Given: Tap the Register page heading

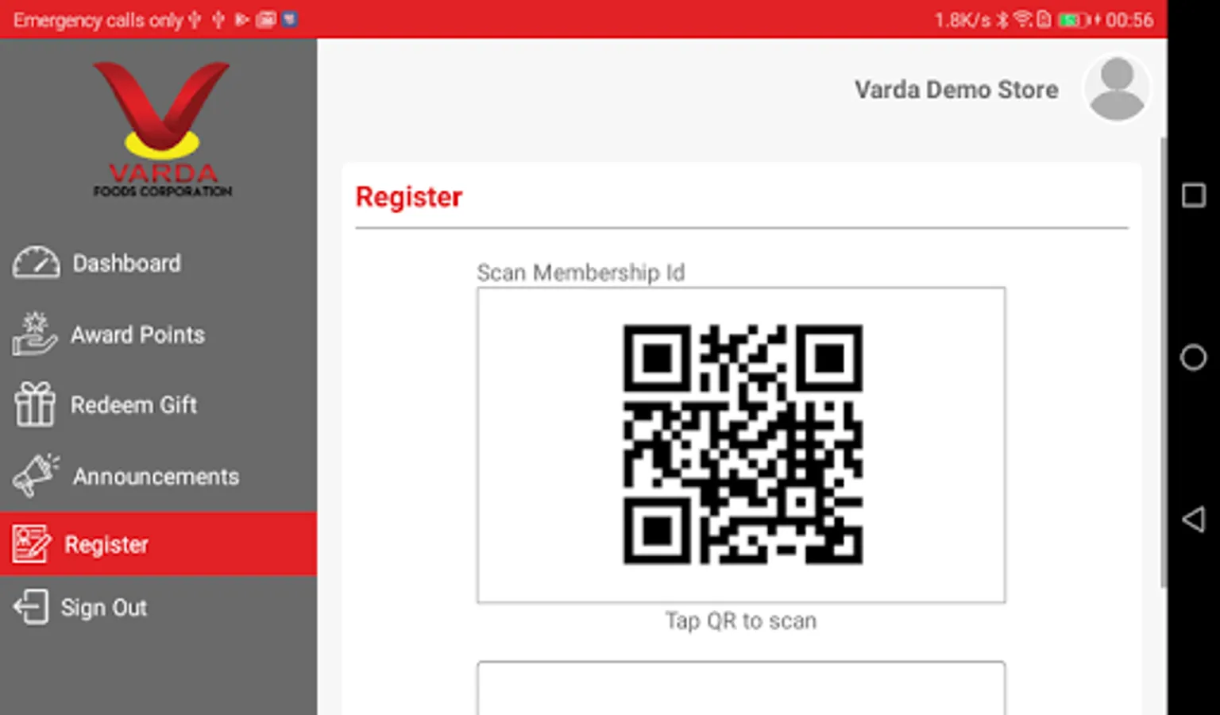Looking at the screenshot, I should coord(409,197).
